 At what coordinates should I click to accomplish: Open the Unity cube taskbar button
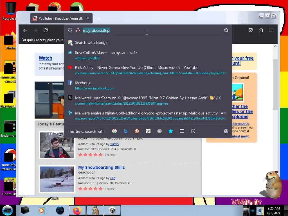pyautogui.click(x=112, y=210)
